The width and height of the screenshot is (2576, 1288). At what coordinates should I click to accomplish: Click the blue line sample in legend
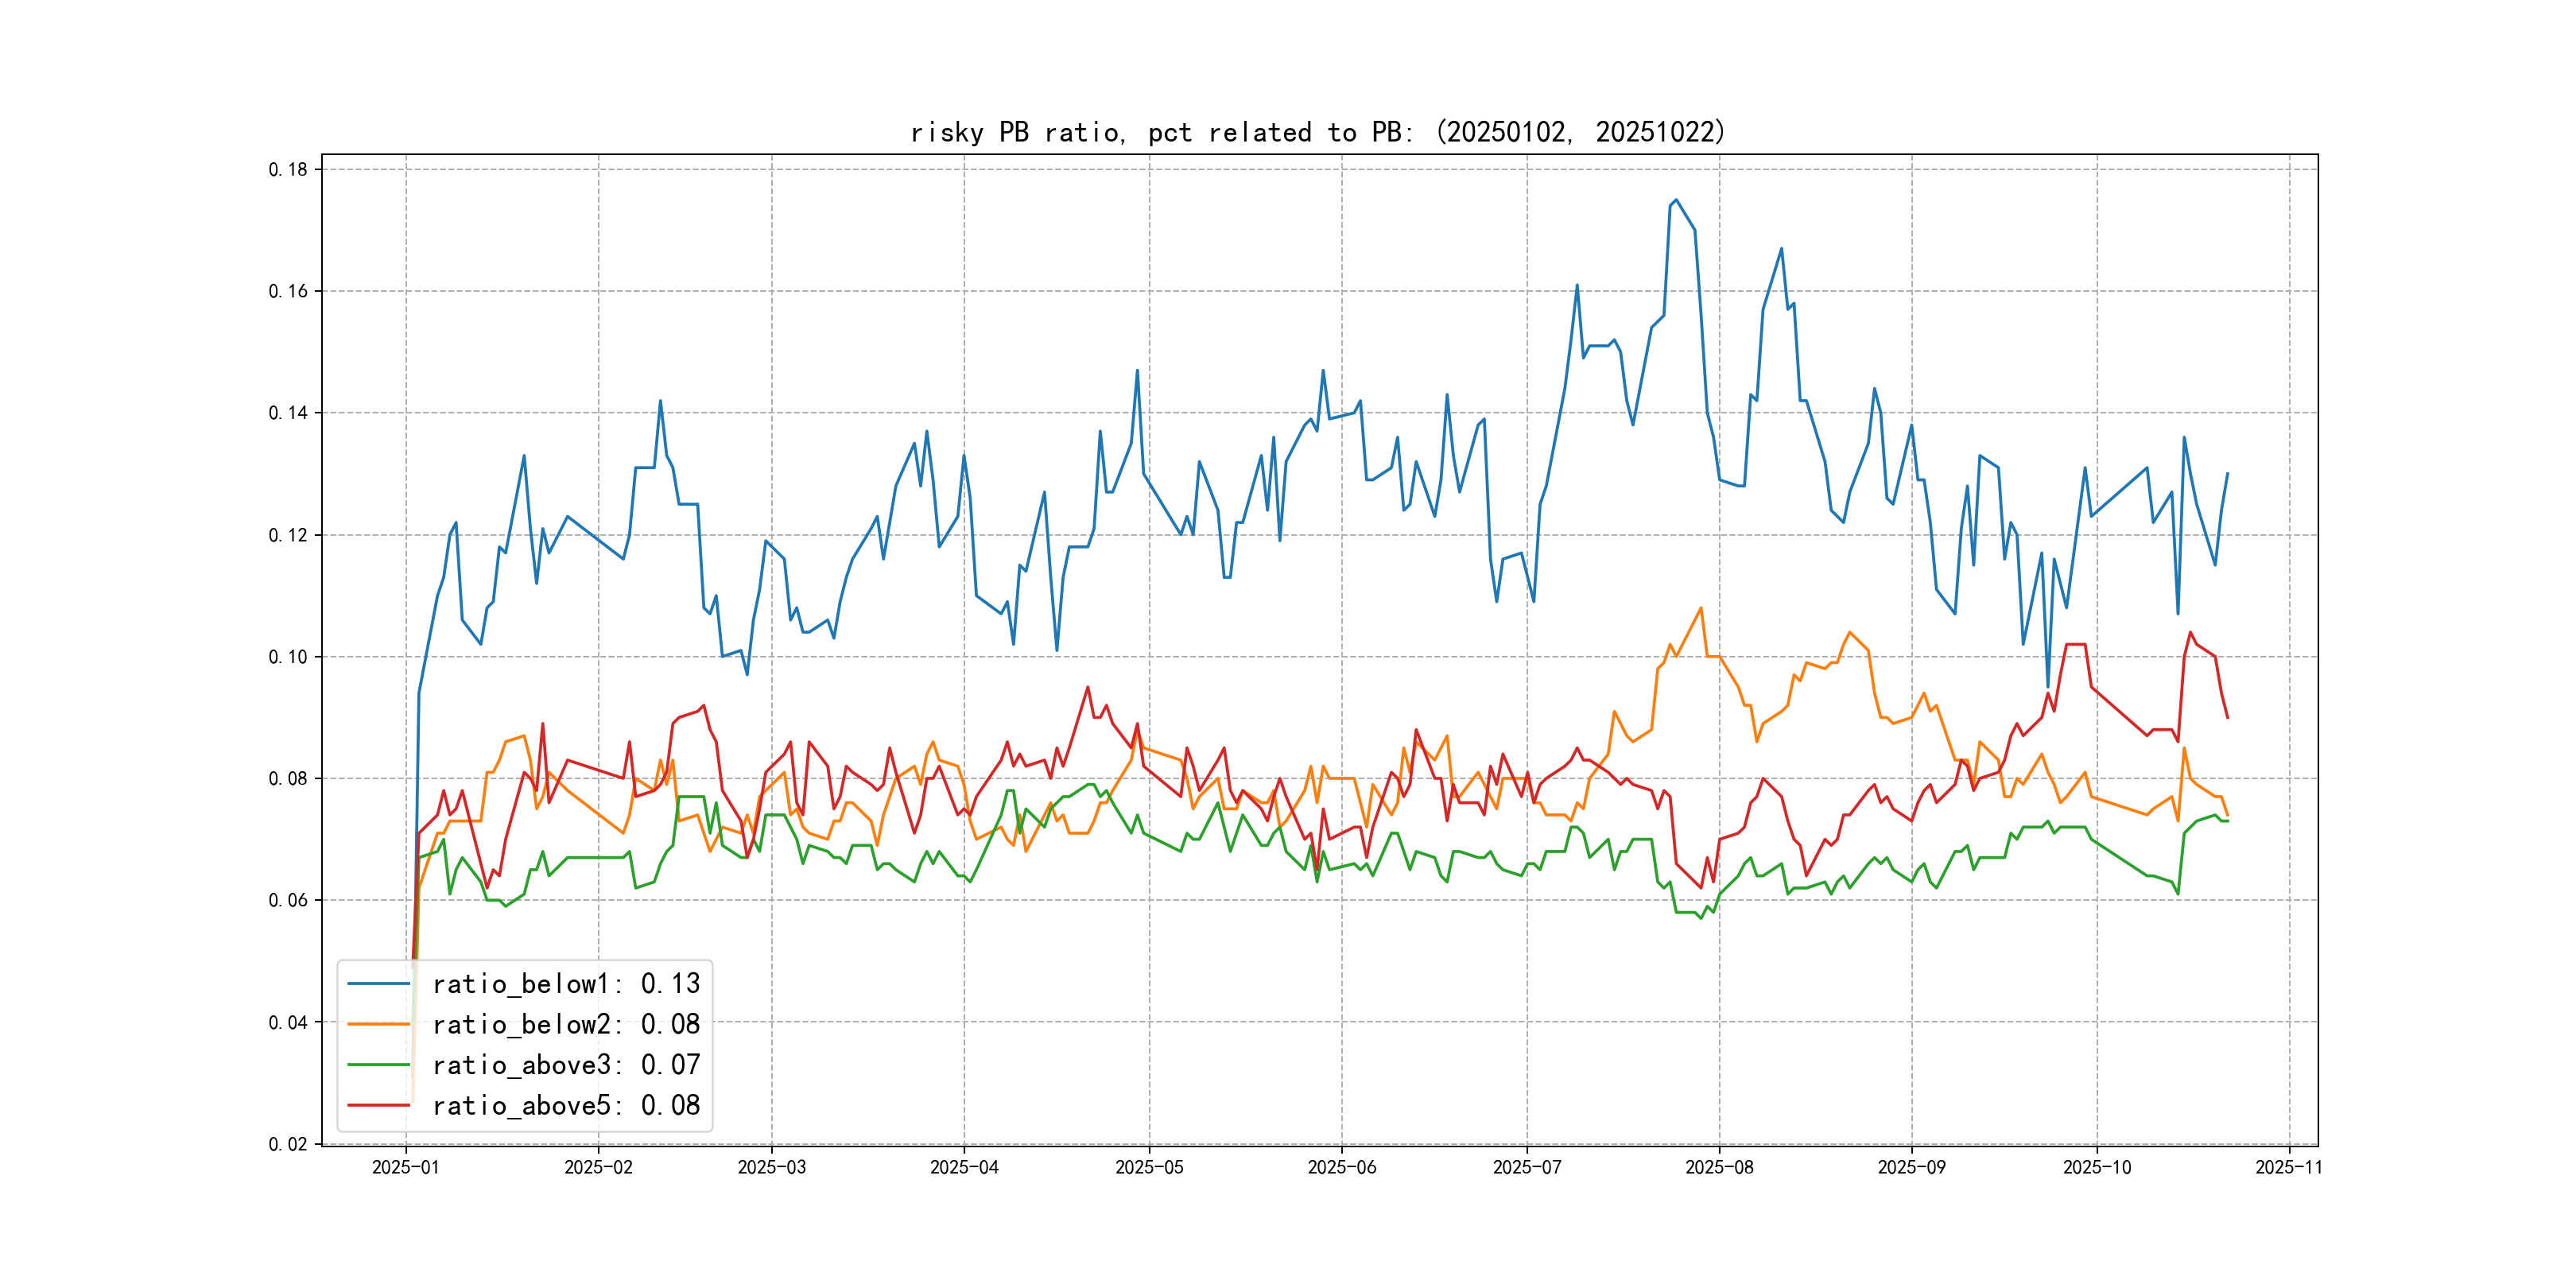379,984
